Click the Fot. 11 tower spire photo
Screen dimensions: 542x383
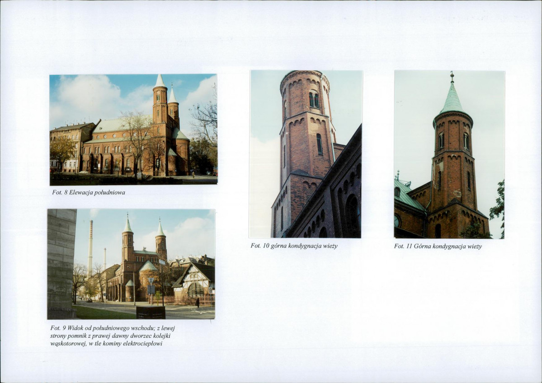point(449,154)
